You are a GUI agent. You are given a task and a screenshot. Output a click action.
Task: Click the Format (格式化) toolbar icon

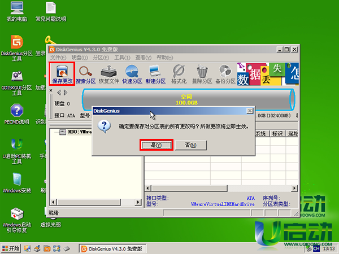tap(179, 74)
